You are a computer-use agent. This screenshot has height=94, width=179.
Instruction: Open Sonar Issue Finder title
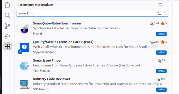point(47,61)
